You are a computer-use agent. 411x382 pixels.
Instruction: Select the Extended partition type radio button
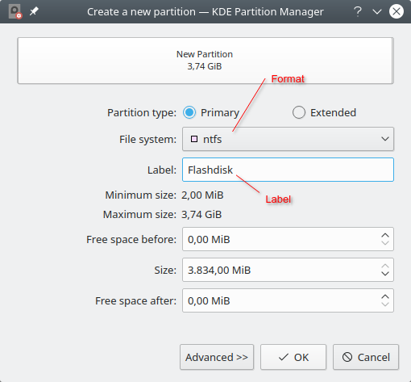point(299,112)
